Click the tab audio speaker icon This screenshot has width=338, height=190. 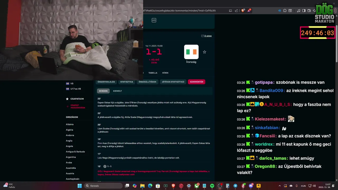pyautogui.click(x=279, y=11)
